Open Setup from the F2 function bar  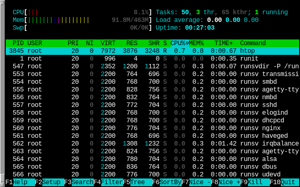(50, 182)
